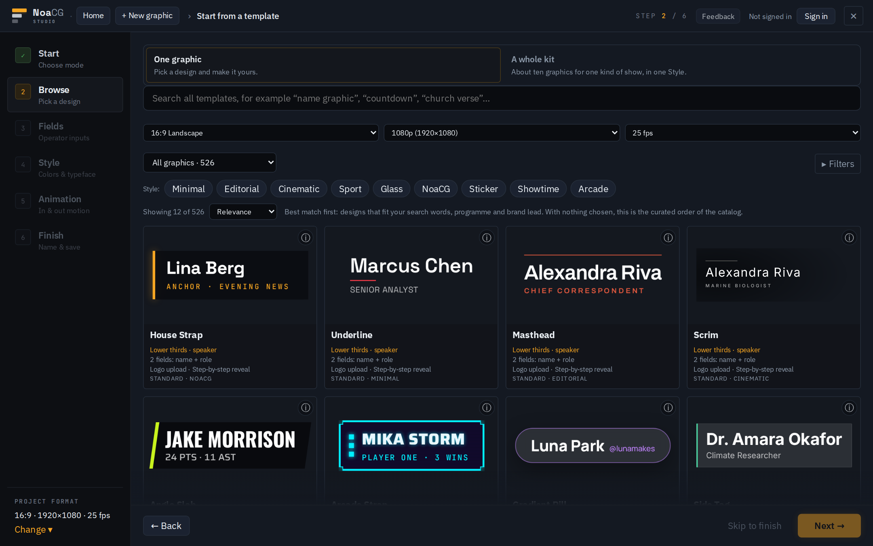
Task: Select the One graphic mode
Action: click(323, 65)
